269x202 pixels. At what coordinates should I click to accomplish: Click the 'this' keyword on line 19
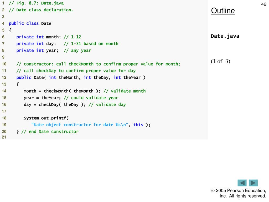point(138,125)
